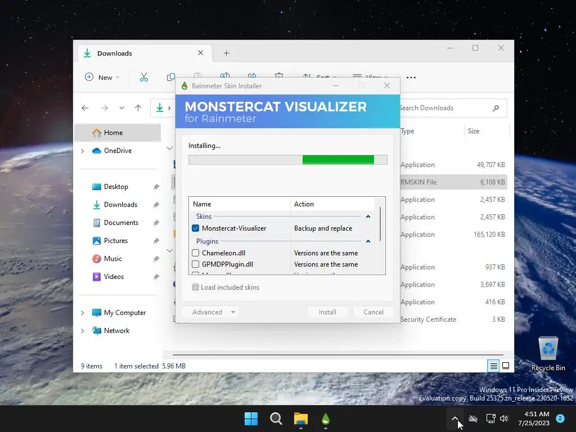Click the File Explorer taskbar icon

click(x=301, y=418)
